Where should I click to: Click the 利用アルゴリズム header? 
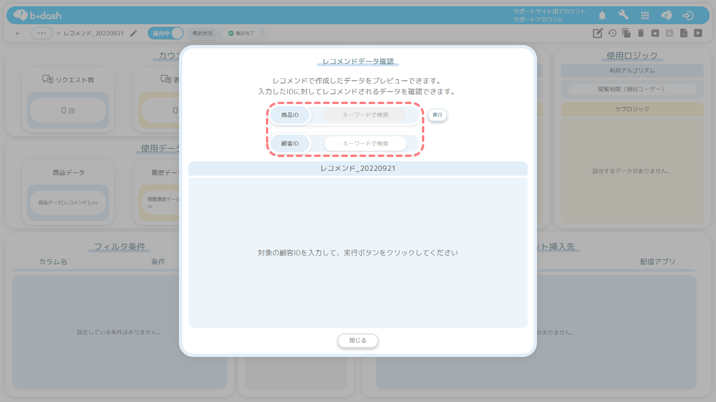tap(632, 71)
